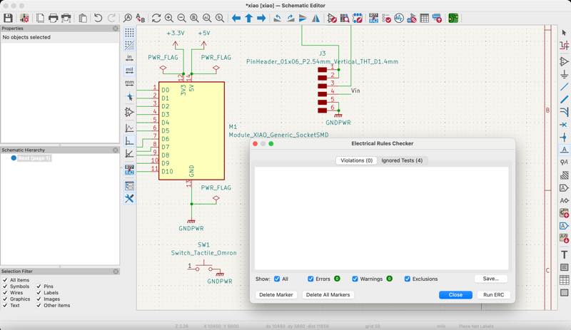
Task: Open Electrical Rules Checker toolbar icon
Action: [386, 18]
